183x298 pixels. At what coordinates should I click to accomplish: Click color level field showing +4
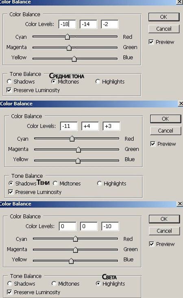pyautogui.click(x=90, y=126)
